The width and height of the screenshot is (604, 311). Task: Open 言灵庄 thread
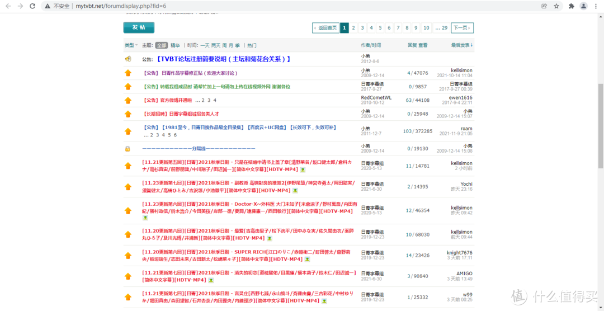248,297
